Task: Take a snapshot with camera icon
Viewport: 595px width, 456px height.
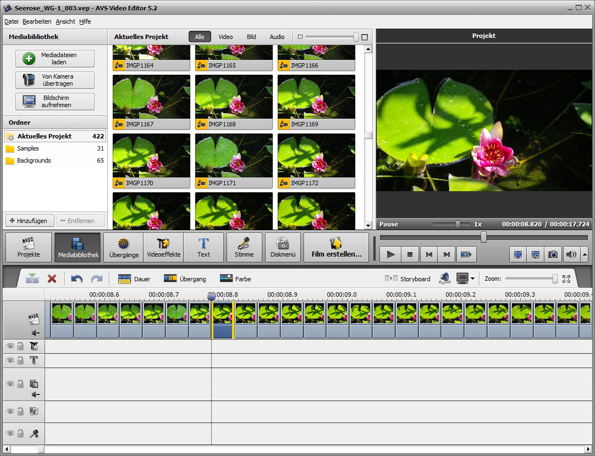Action: [x=553, y=254]
